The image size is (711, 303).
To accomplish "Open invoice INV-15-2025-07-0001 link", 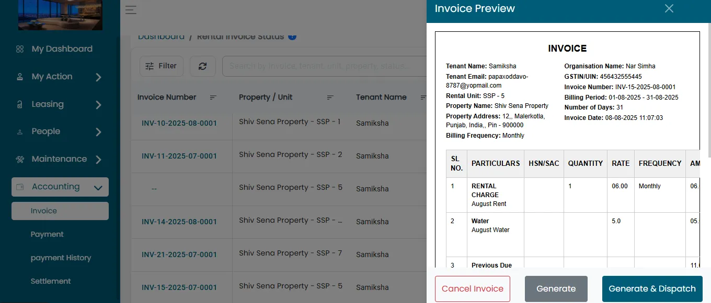I will coord(179,287).
